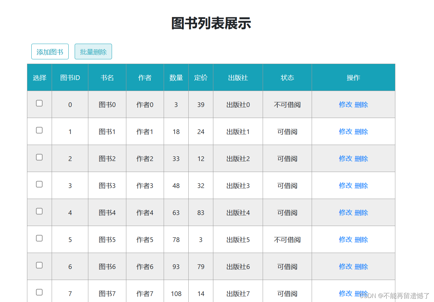
Task: Click the 出版社2 cell
Action: point(238,159)
